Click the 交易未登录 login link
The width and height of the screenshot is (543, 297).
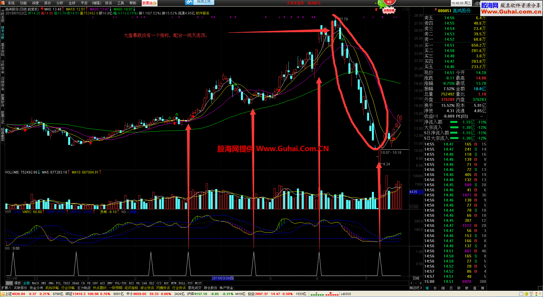(x=296, y=3)
